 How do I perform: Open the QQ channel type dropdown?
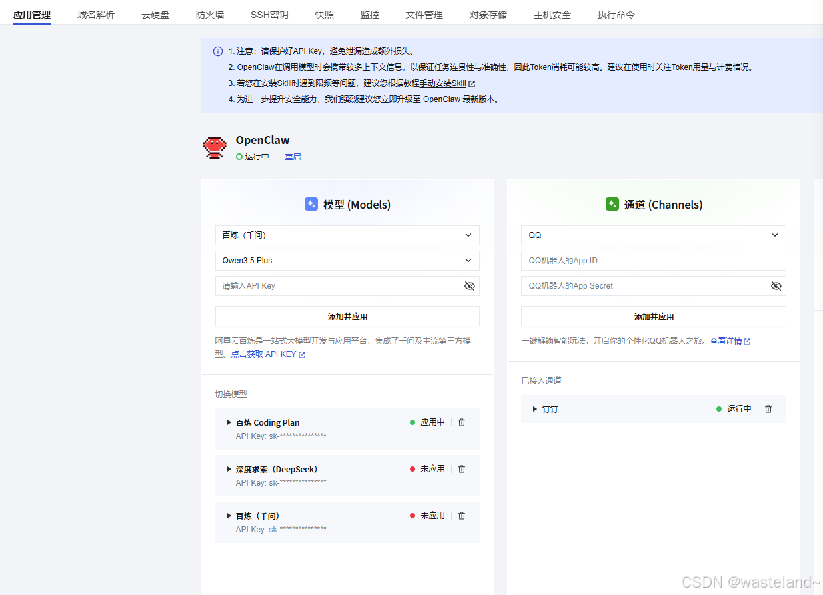(x=654, y=235)
